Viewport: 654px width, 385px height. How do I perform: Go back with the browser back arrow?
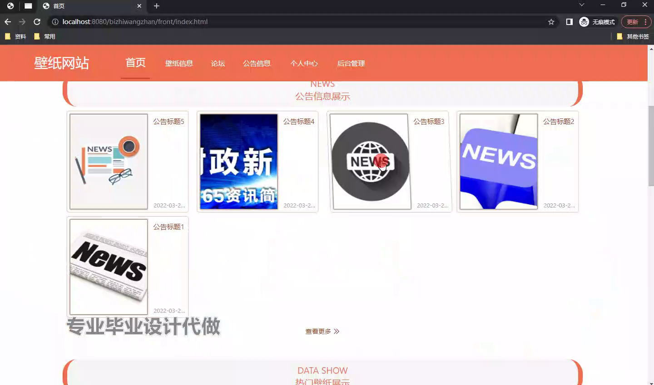point(8,22)
